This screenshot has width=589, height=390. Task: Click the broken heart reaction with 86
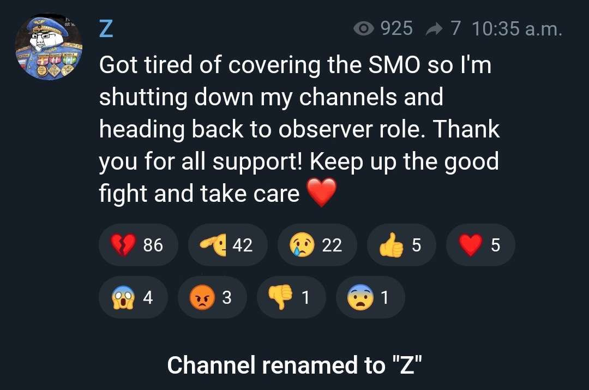click(x=138, y=245)
